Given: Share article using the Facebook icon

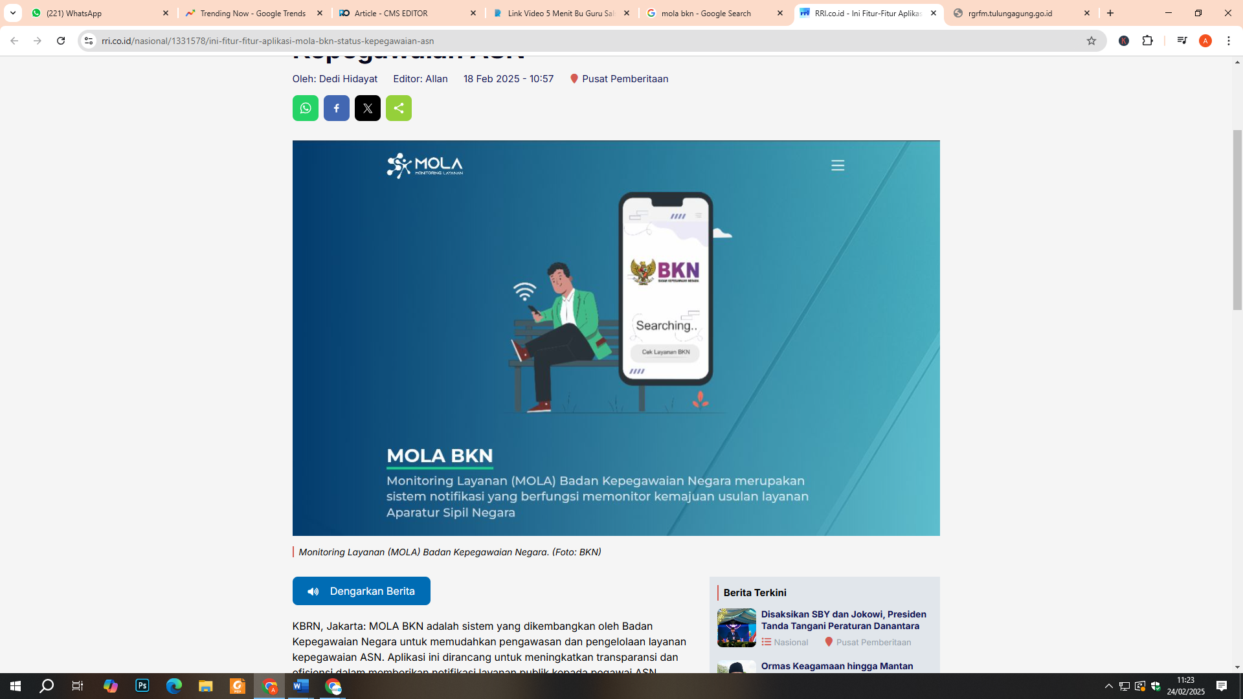Looking at the screenshot, I should click(x=337, y=108).
